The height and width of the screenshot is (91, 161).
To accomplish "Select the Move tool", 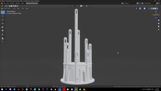I will [x=3, y=20].
